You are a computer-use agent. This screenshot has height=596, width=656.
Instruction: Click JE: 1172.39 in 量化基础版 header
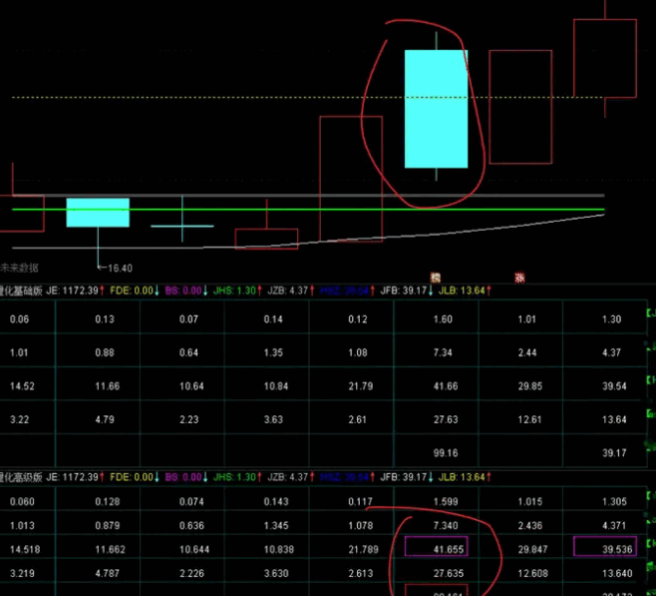point(75,291)
